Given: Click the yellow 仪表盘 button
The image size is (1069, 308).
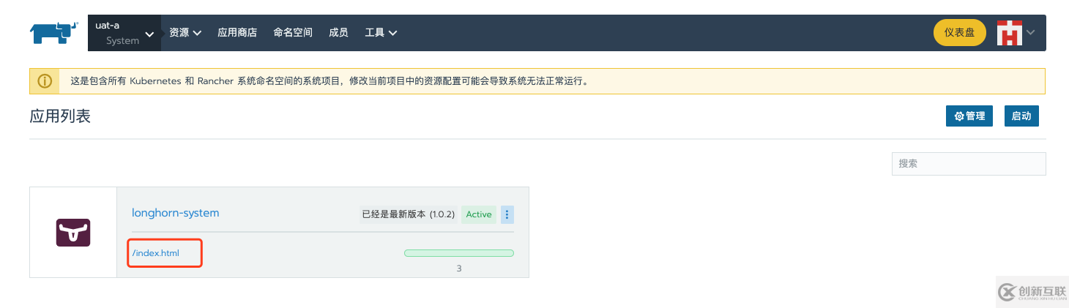Looking at the screenshot, I should tap(960, 32).
